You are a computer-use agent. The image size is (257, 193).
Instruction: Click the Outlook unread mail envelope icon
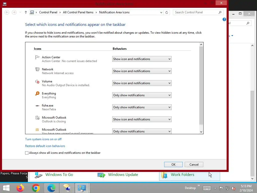click(x=37, y=130)
